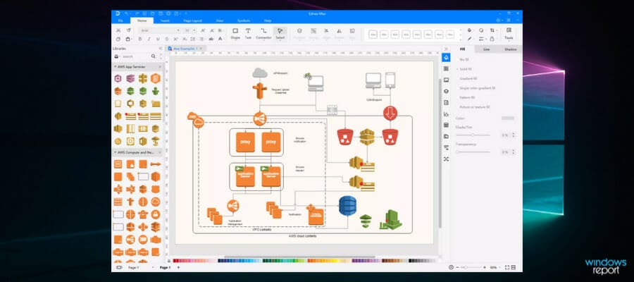634x282 pixels.
Task: Increase the Shade/Tint percent stepper
Action: click(514, 133)
